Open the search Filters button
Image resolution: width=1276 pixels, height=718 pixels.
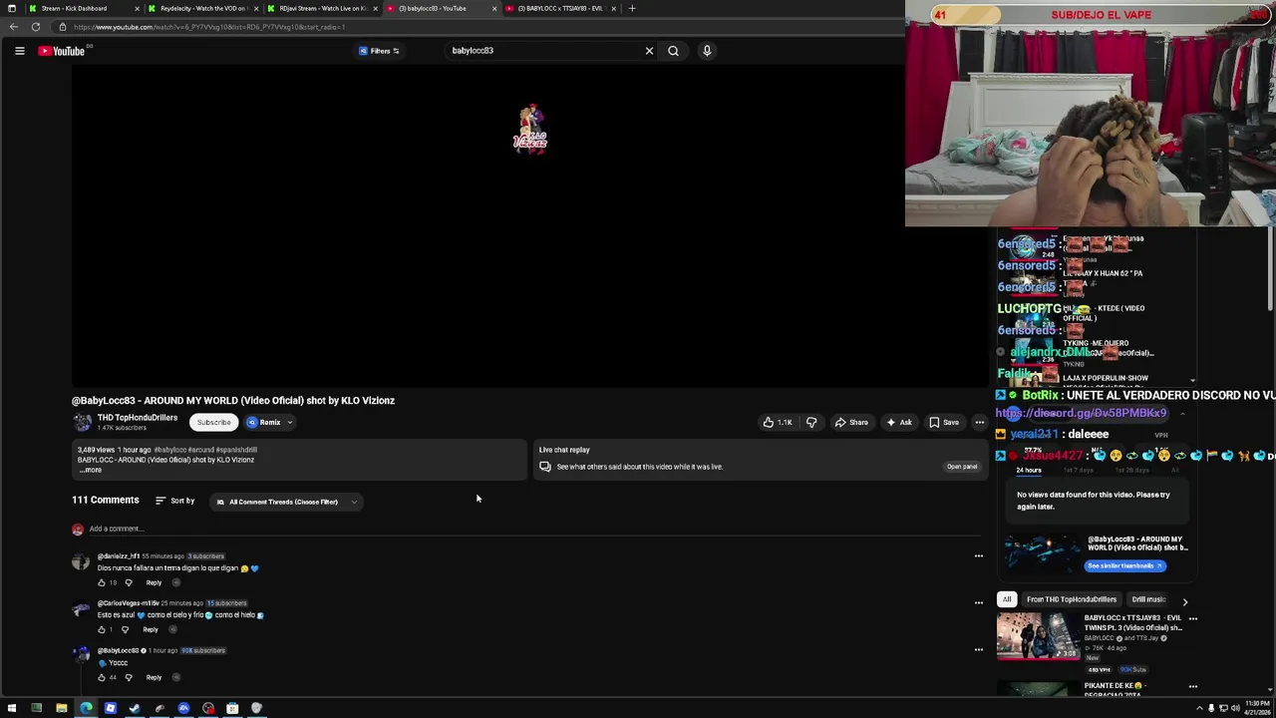pos(380,51)
